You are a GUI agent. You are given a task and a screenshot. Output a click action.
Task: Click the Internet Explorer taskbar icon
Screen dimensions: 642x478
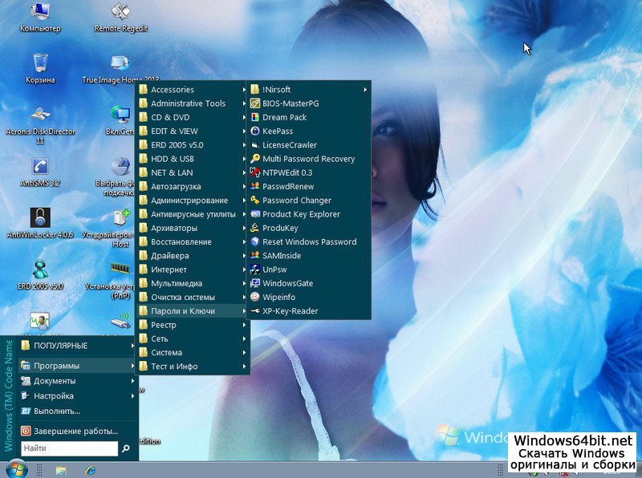[90, 469]
